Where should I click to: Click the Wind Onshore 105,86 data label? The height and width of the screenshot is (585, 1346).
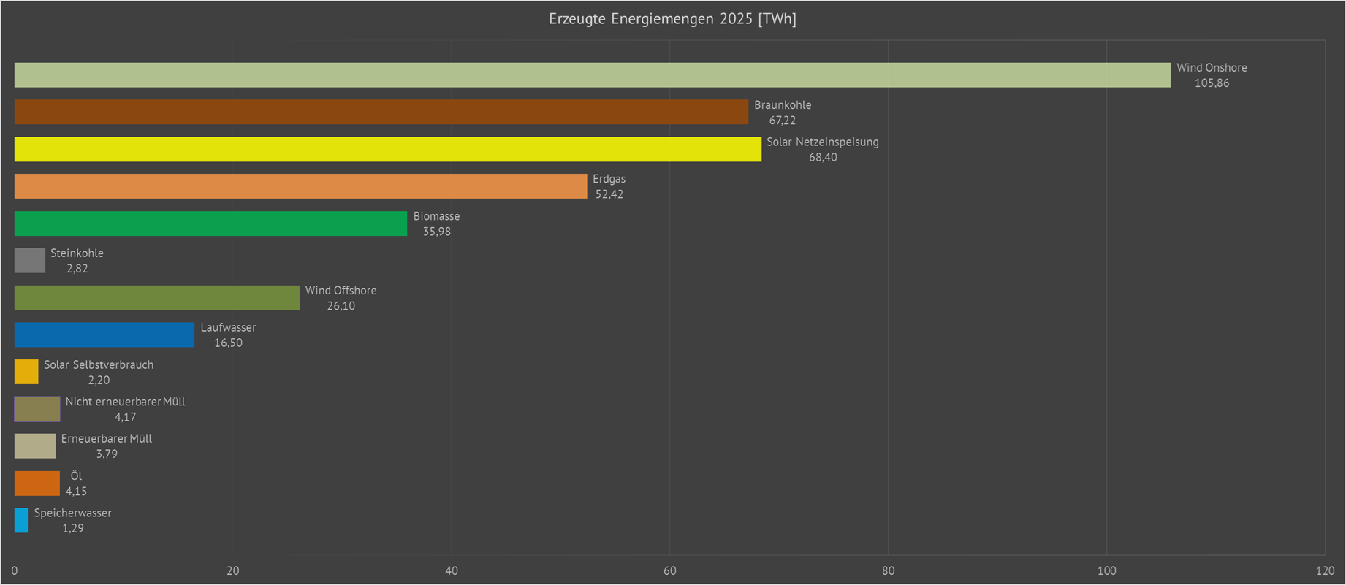pos(1212,75)
